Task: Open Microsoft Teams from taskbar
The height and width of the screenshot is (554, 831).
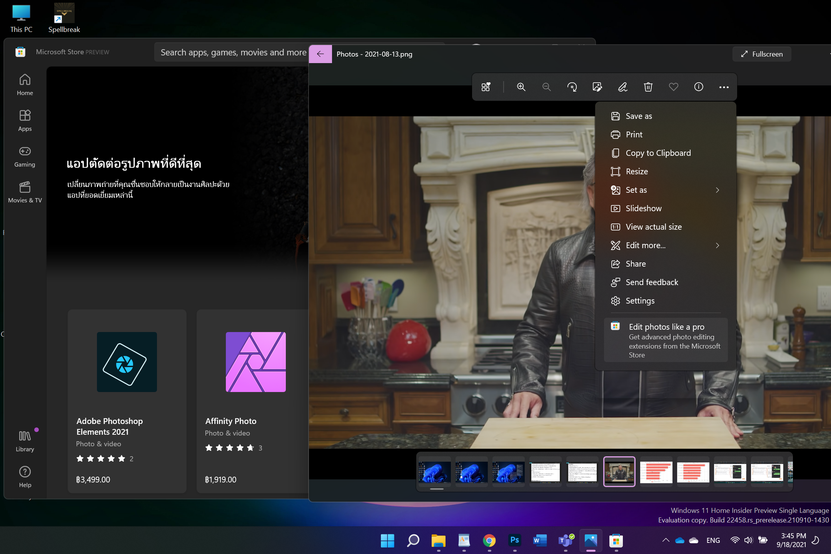Action: [565, 541]
